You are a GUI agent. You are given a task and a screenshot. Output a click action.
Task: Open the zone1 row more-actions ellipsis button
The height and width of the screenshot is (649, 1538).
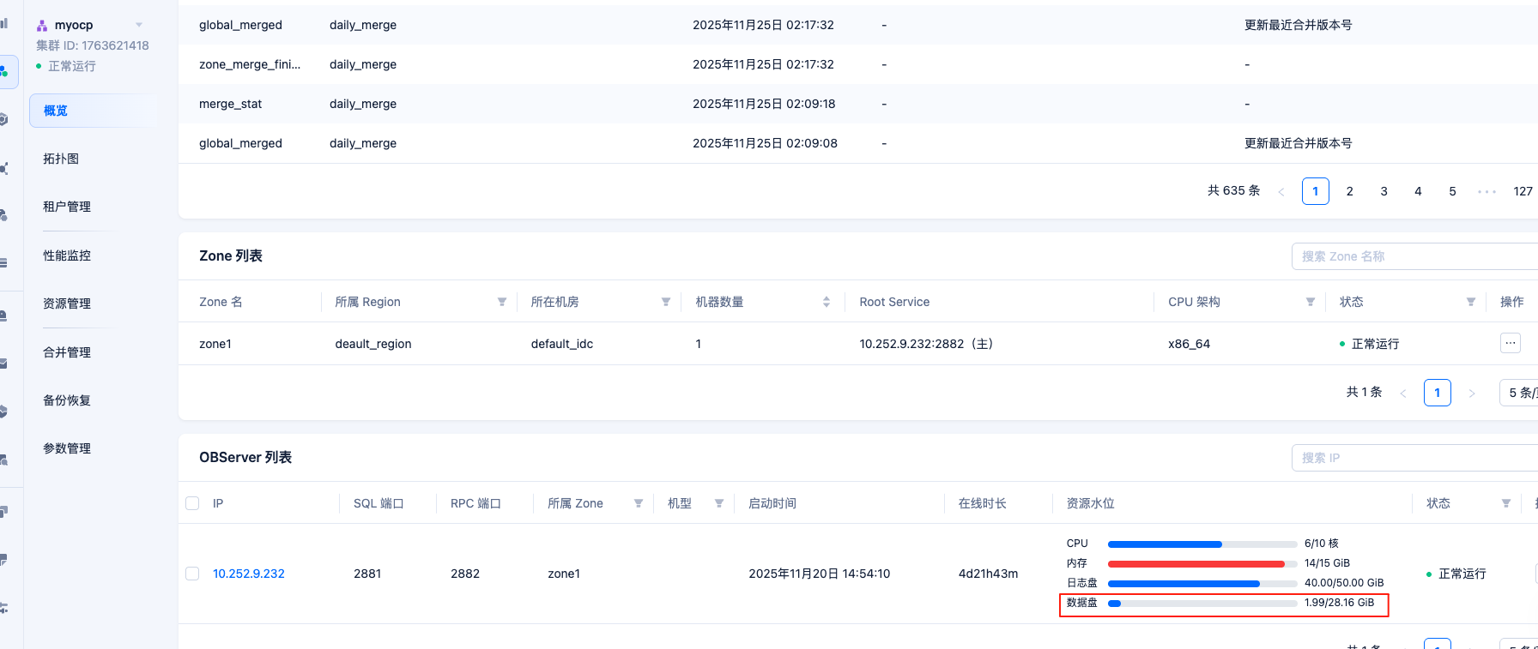pyautogui.click(x=1511, y=343)
